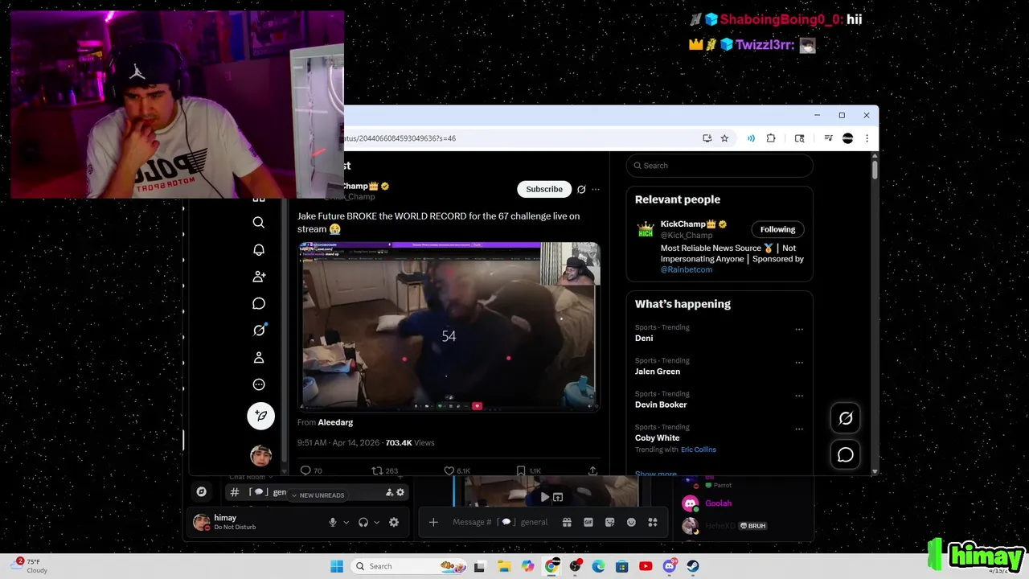Open the @Rainbetcom link in bio
This screenshot has width=1029, height=579.
[687, 269]
